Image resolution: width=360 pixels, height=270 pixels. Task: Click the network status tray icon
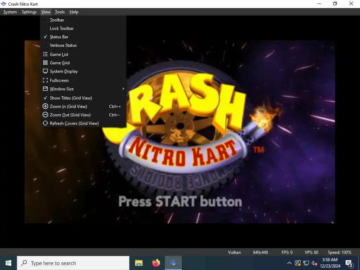(x=306, y=263)
